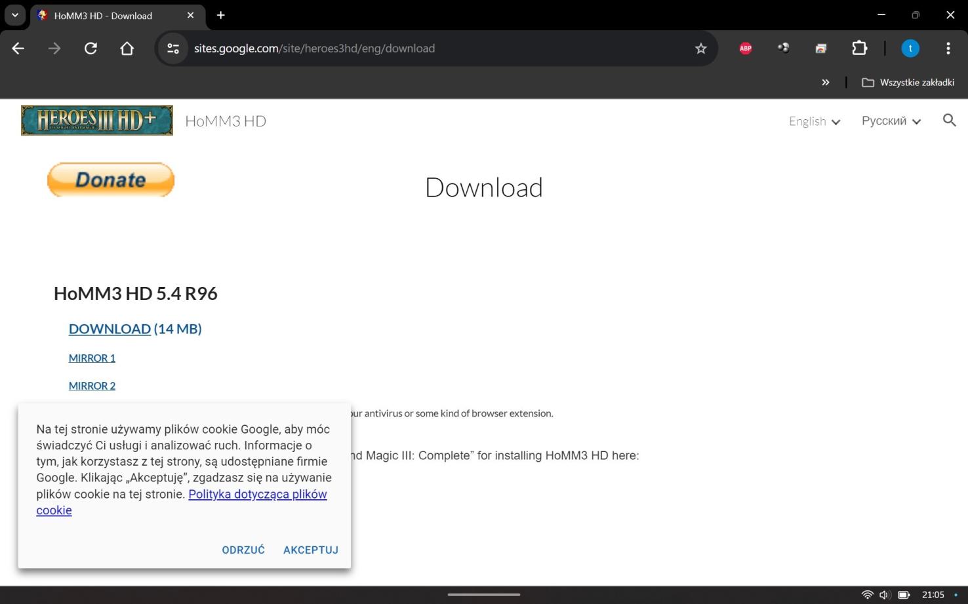The width and height of the screenshot is (968, 604).
Task: Go back to the previous page
Action: [18, 48]
